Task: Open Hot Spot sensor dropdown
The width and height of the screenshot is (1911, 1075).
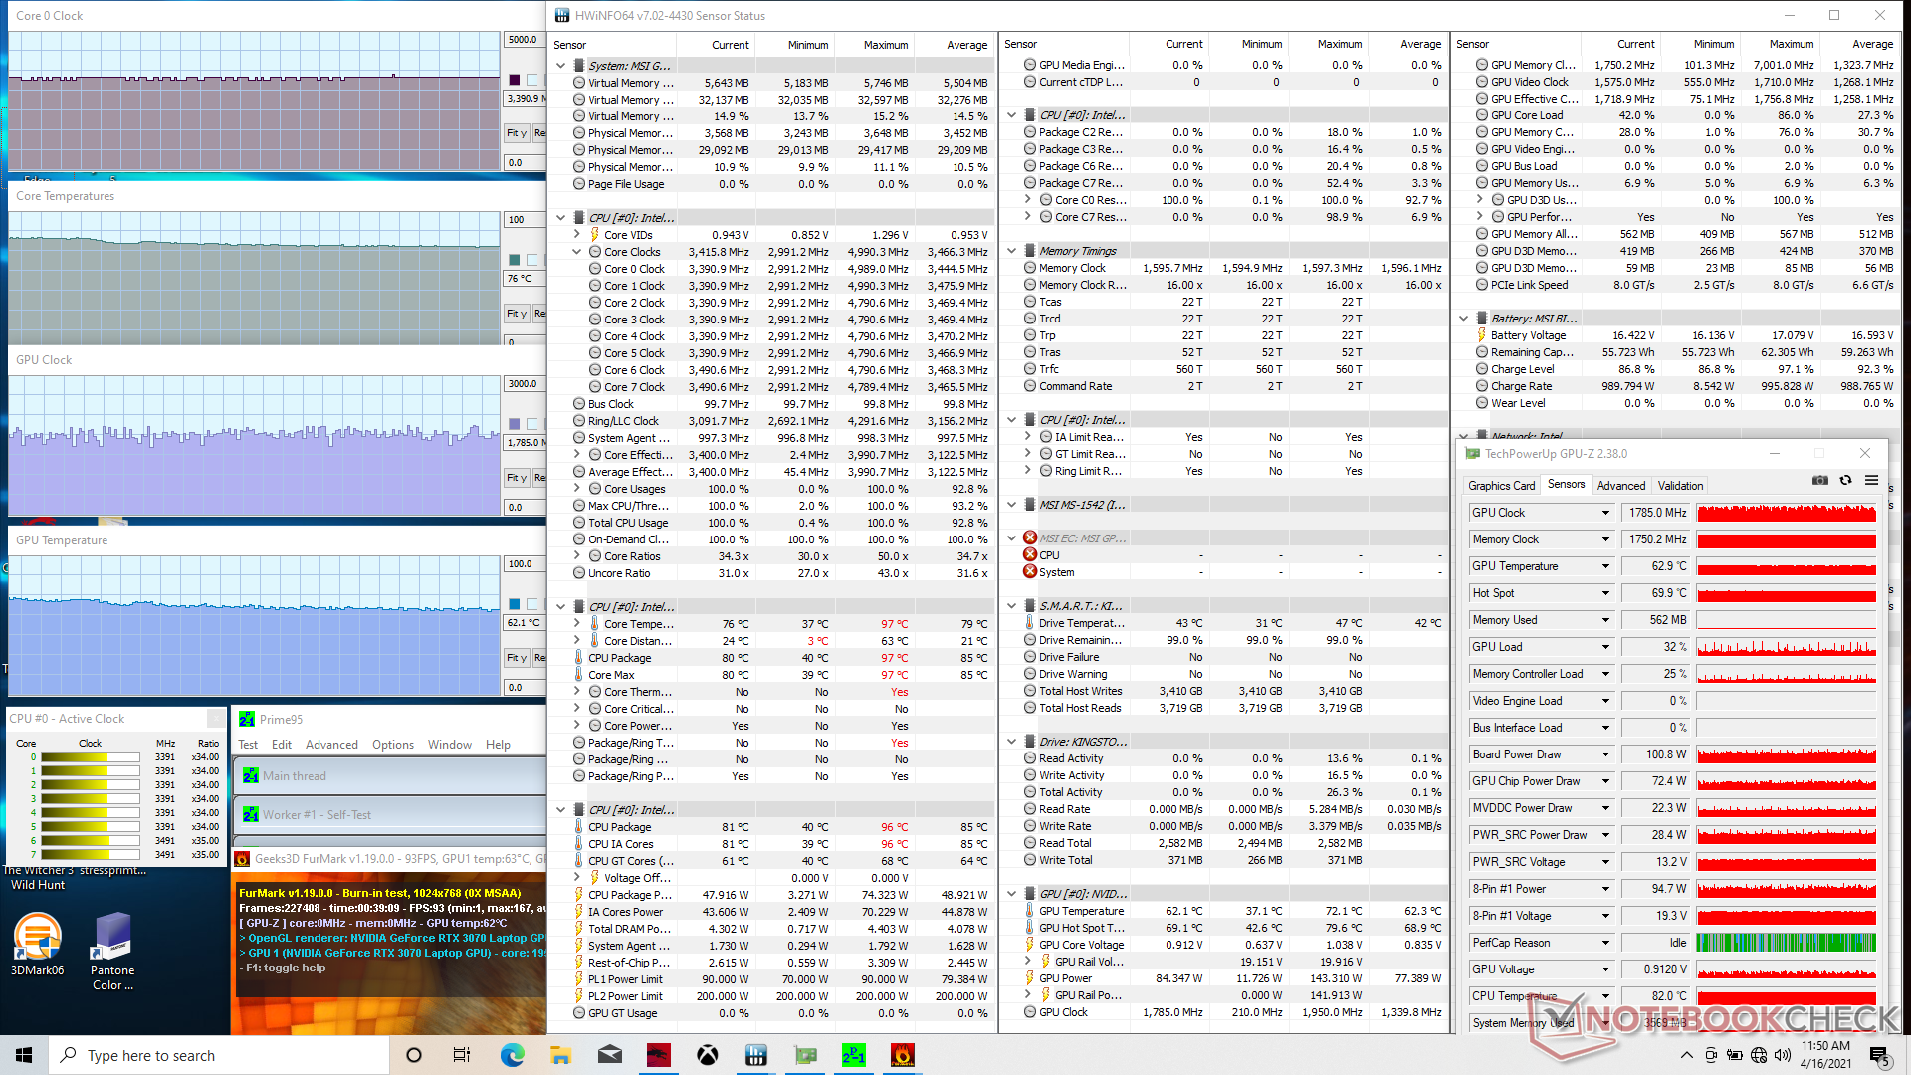Action: pos(1605,593)
